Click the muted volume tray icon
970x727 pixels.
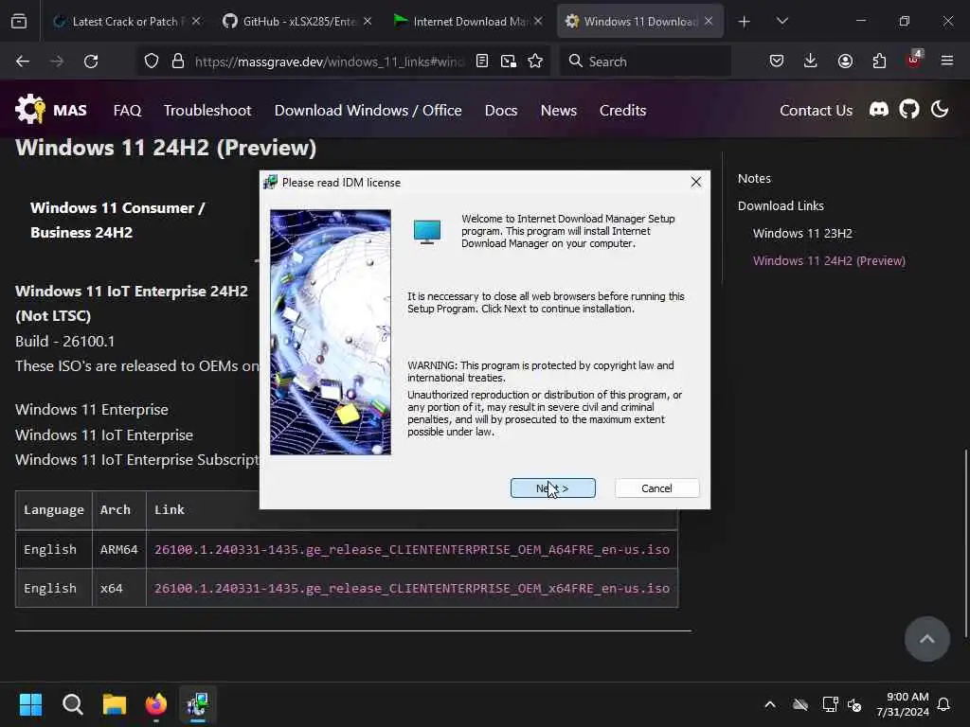tap(855, 704)
